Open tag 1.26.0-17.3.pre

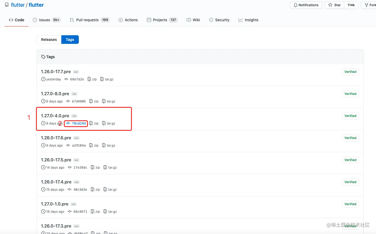56,226
